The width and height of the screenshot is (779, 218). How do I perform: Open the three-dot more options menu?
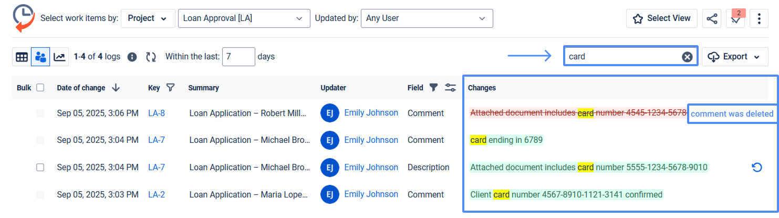point(759,18)
